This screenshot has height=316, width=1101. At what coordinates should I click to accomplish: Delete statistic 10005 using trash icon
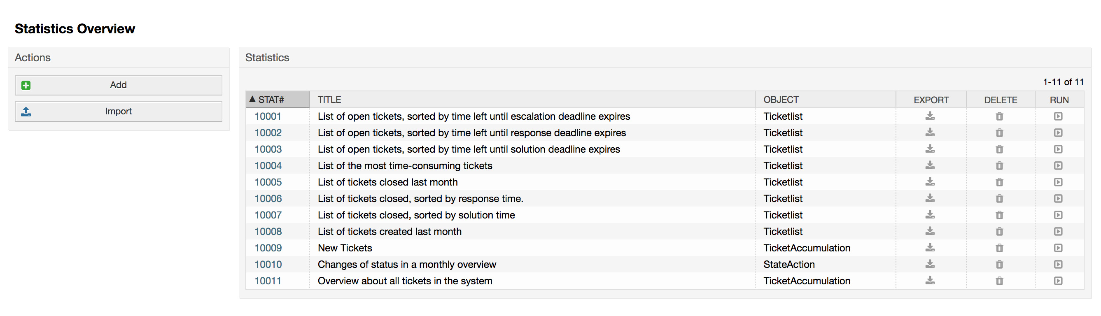point(1000,182)
